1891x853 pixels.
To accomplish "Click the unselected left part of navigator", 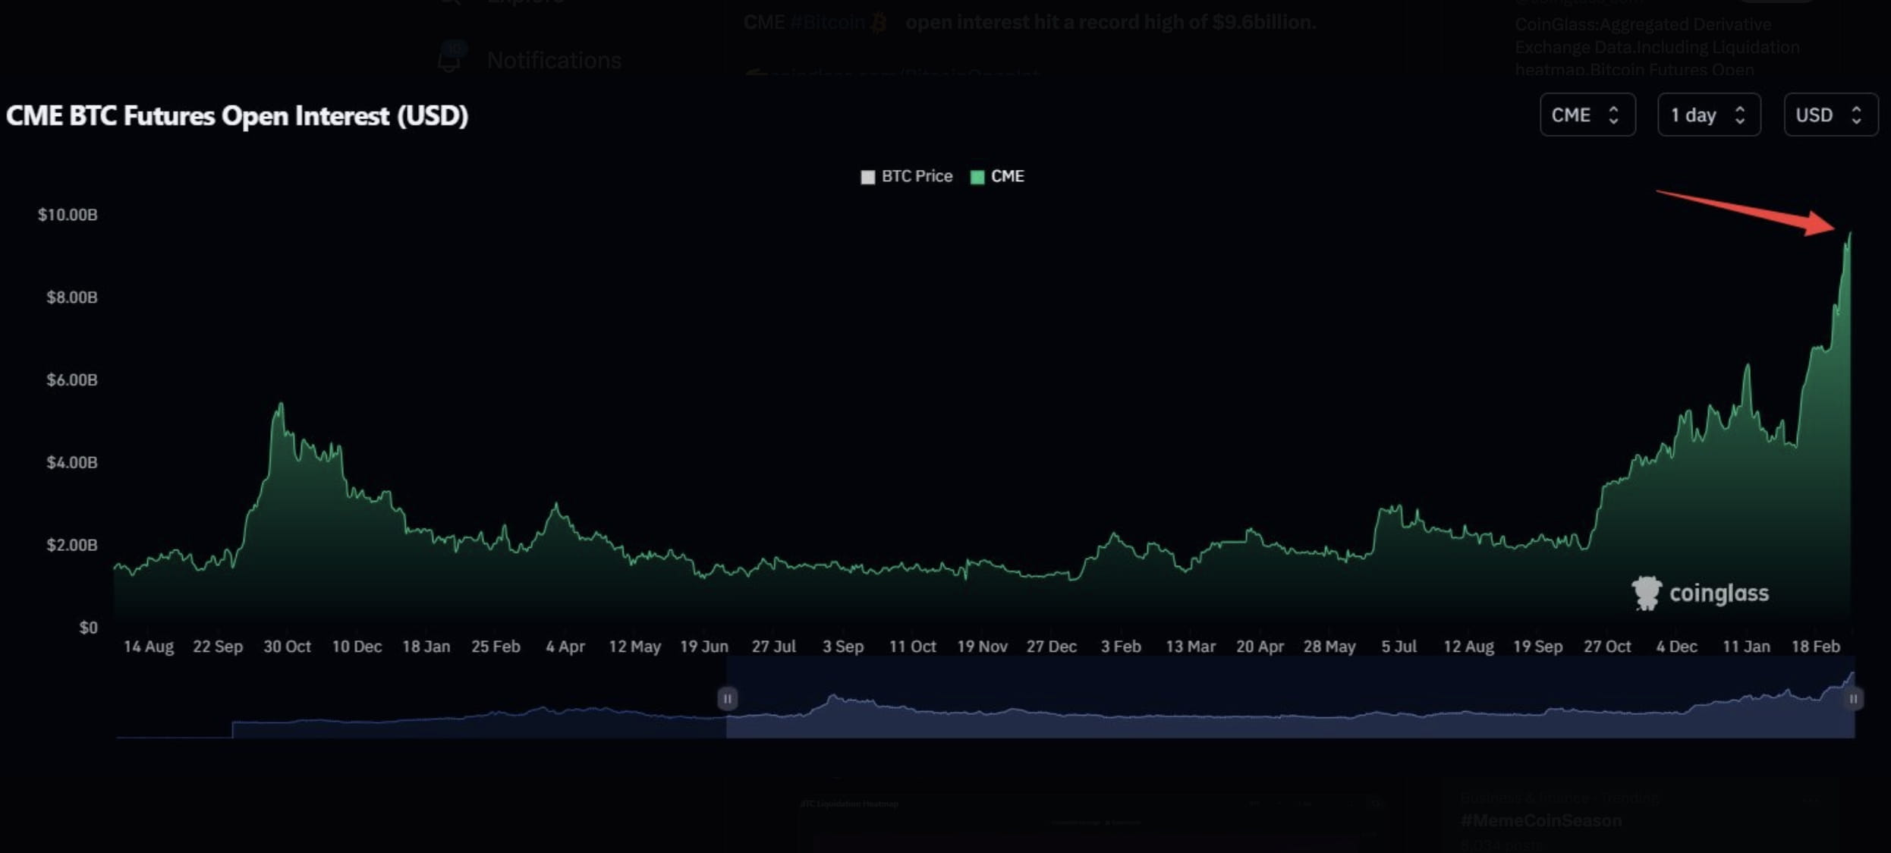I will click(421, 698).
